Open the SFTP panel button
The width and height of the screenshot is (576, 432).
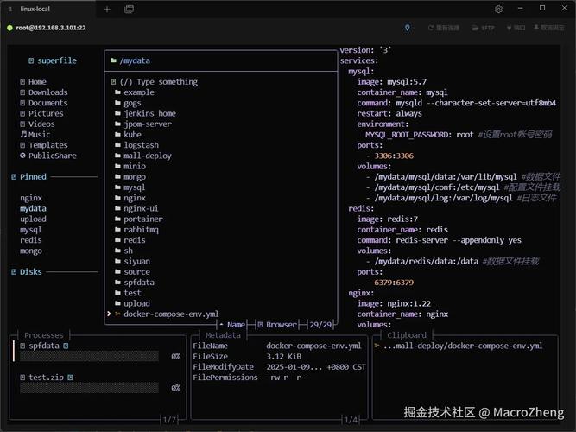[x=483, y=28]
